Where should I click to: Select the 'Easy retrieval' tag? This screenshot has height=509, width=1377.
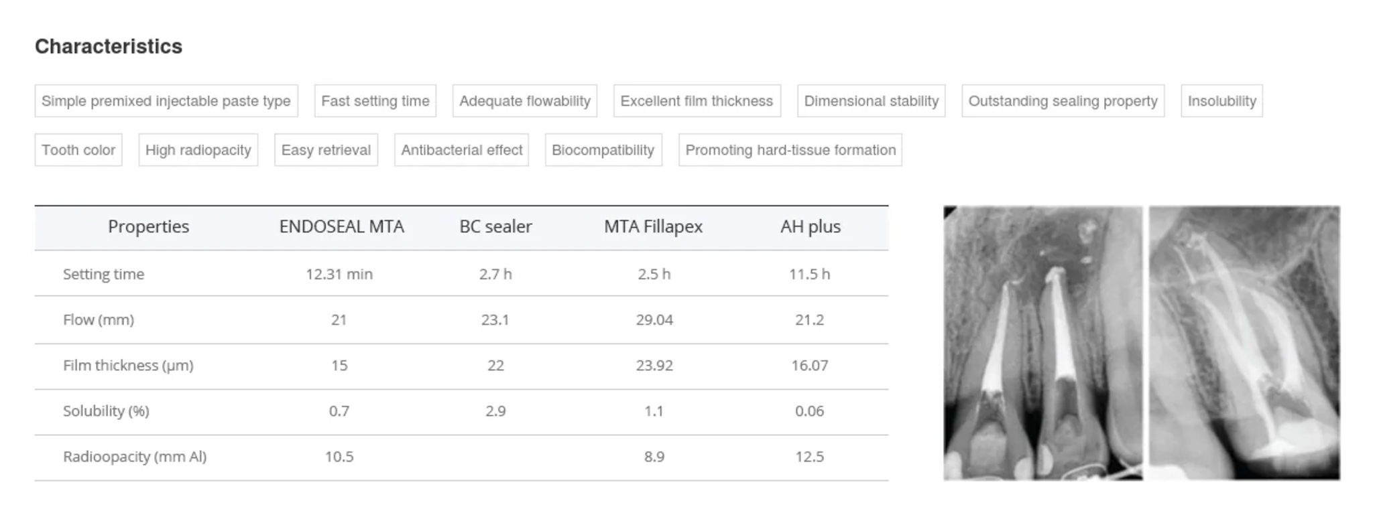pos(326,150)
